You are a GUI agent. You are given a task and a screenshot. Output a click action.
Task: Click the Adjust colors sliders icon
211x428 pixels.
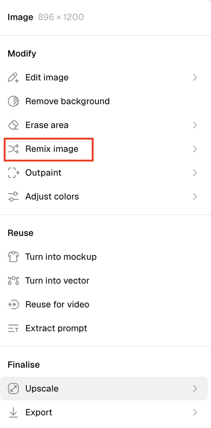(x=13, y=197)
